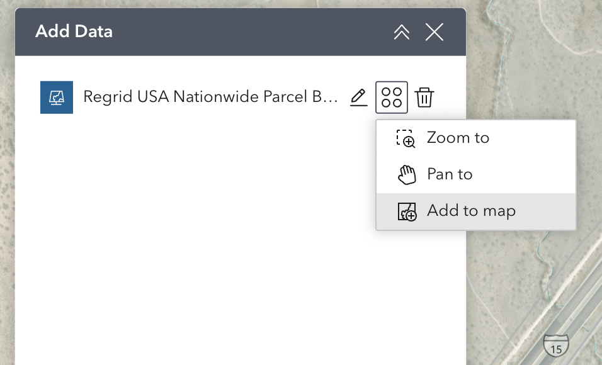Viewport: 602px width, 365px height.
Task: Select the Regrid USA Nationwide Parcel layer name
Action: [210, 97]
